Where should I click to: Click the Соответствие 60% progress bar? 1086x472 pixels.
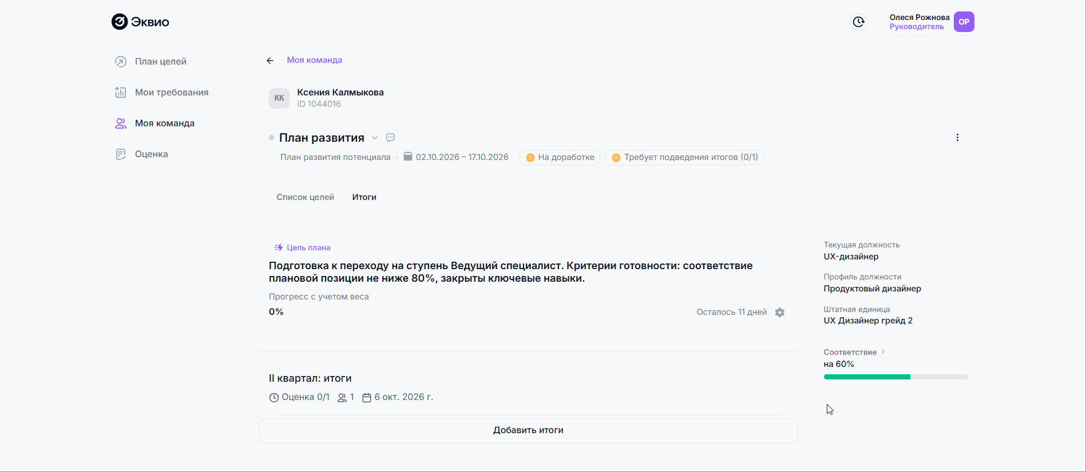coord(895,377)
